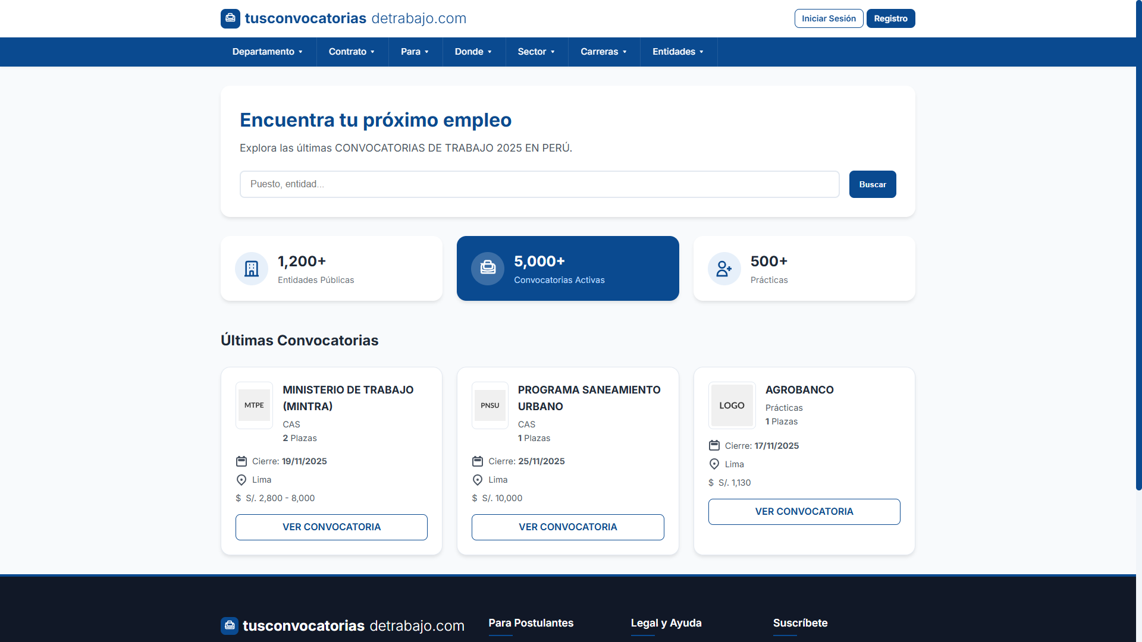Click the Legal y Ayuda footer heading
This screenshot has height=642, width=1142.
666,623
